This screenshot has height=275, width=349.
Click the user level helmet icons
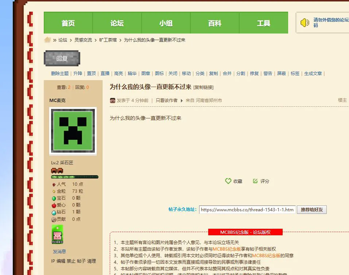pos(57,170)
